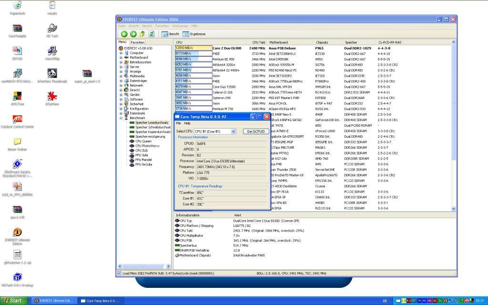Click the EVEREST v3.00.630 root node
Image resolution: width=488 pixels, height=305 pixels.
(x=138, y=48)
